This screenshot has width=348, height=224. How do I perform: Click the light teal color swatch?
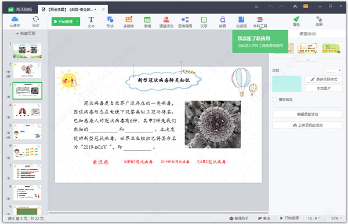287,84
